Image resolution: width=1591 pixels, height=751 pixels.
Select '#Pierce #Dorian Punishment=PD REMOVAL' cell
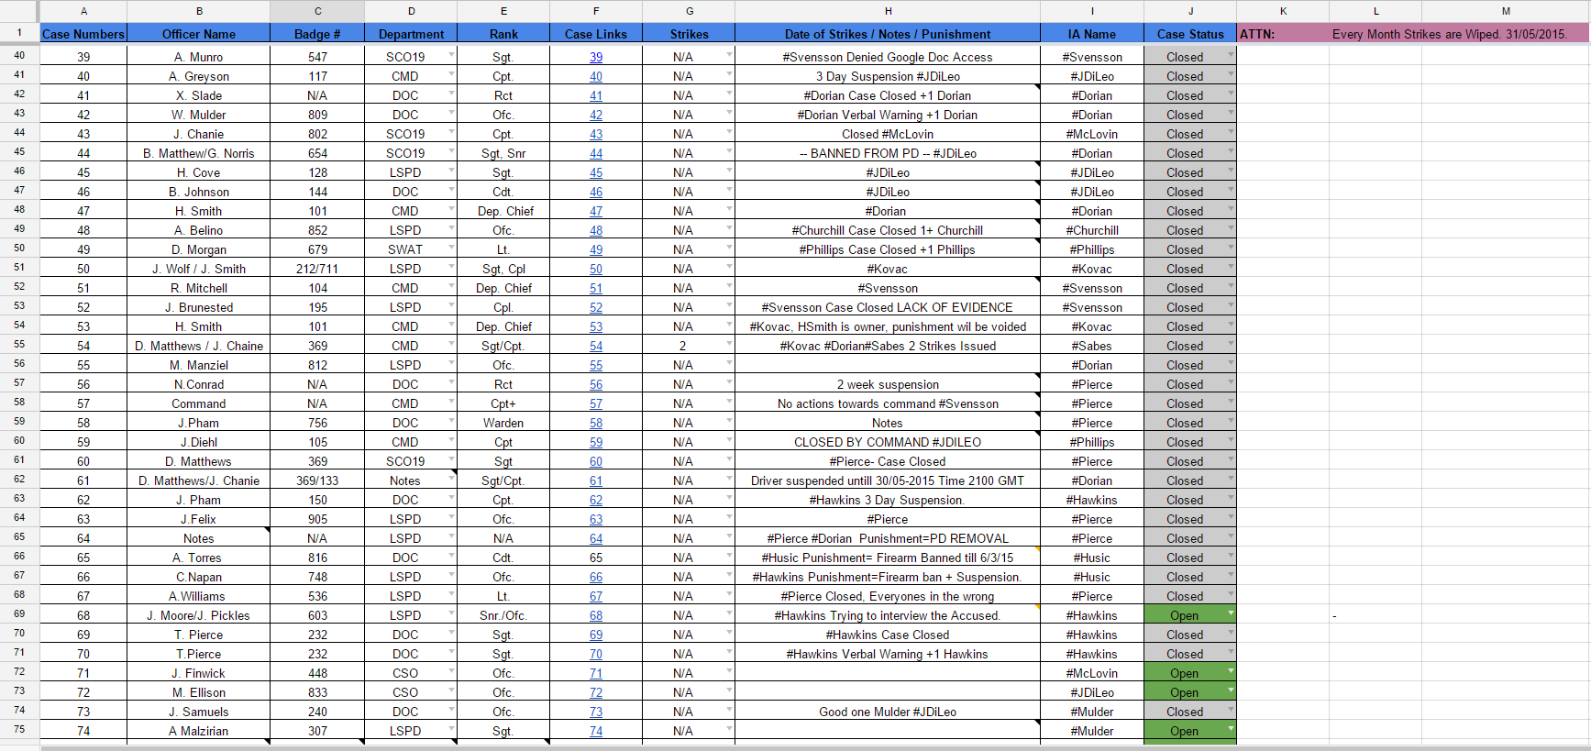888,538
